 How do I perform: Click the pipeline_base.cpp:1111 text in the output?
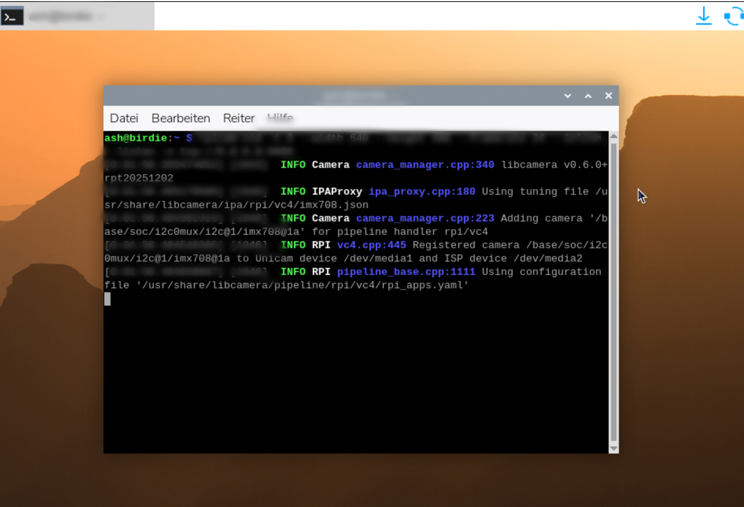(x=406, y=272)
